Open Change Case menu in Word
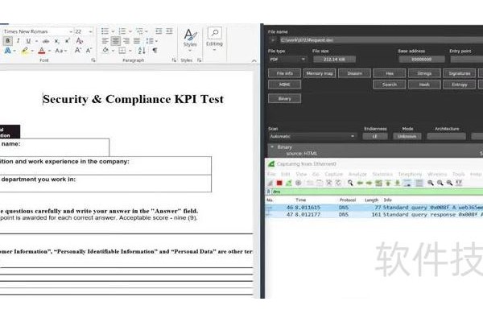The height and width of the screenshot is (322, 483). pos(60,51)
